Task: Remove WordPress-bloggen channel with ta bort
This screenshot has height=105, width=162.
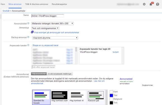Action: coord(116,52)
